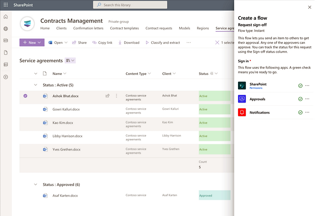Click the Search this library field
Image resolution: width=317 pixels, height=216 pixels.
coord(130,5)
